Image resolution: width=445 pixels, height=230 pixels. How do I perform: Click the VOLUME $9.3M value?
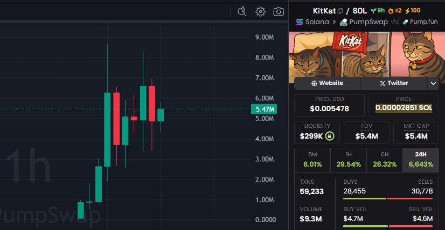(x=311, y=219)
